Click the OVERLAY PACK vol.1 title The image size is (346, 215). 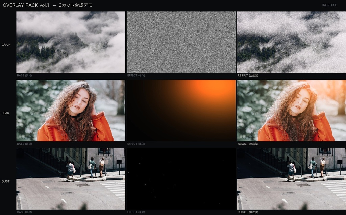pyautogui.click(x=47, y=5)
